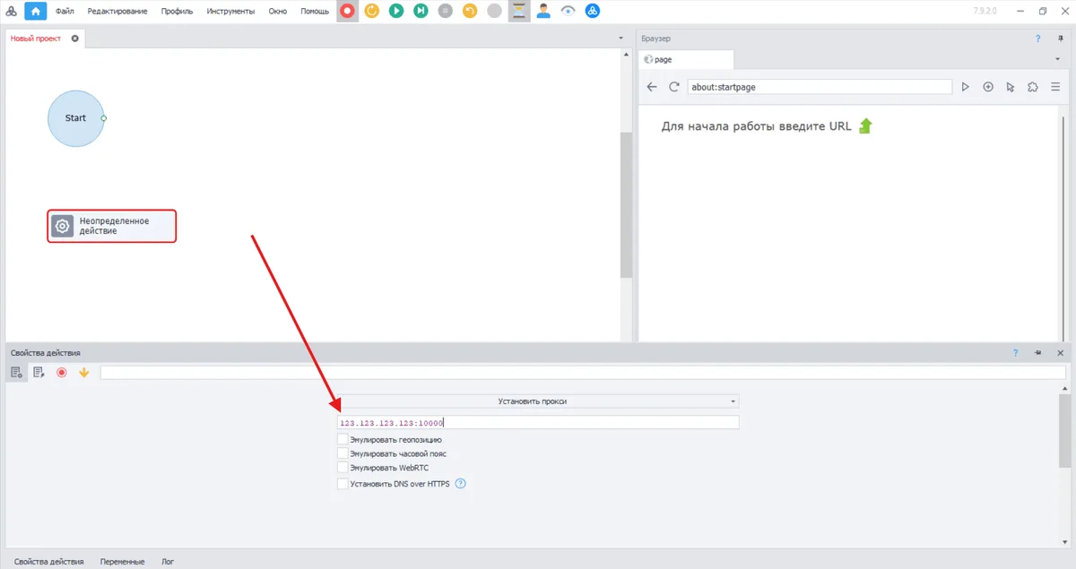The height and width of the screenshot is (569, 1076).
Task: Click the blue round logo icon after the eye
Action: pos(593,12)
